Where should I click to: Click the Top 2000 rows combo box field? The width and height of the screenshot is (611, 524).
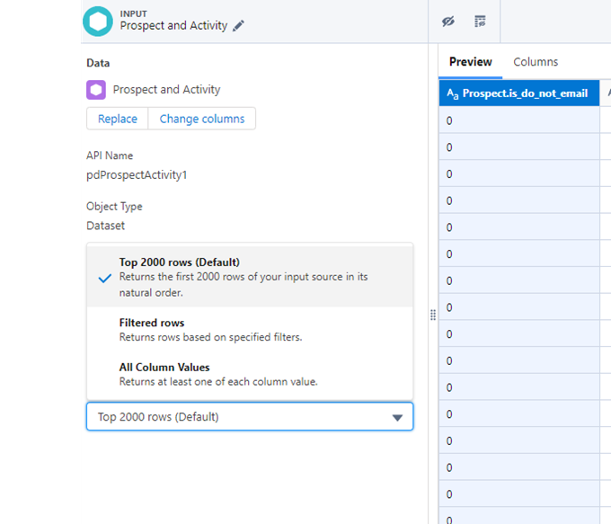coord(234,417)
